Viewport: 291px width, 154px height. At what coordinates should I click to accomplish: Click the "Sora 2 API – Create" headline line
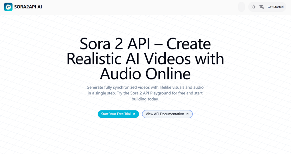145,44
